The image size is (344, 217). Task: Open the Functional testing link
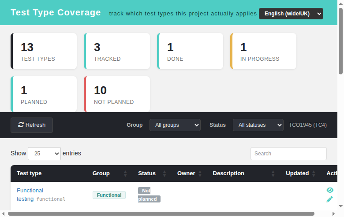coord(30,195)
